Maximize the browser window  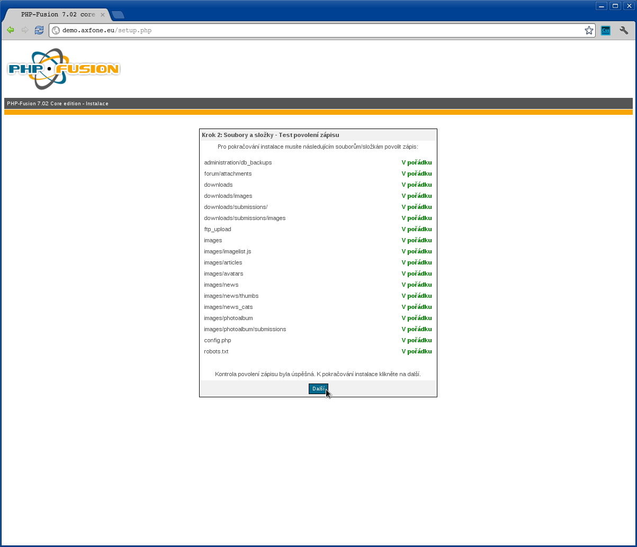point(615,6)
